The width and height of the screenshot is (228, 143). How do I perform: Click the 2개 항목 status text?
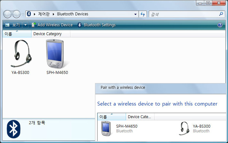point(37,123)
